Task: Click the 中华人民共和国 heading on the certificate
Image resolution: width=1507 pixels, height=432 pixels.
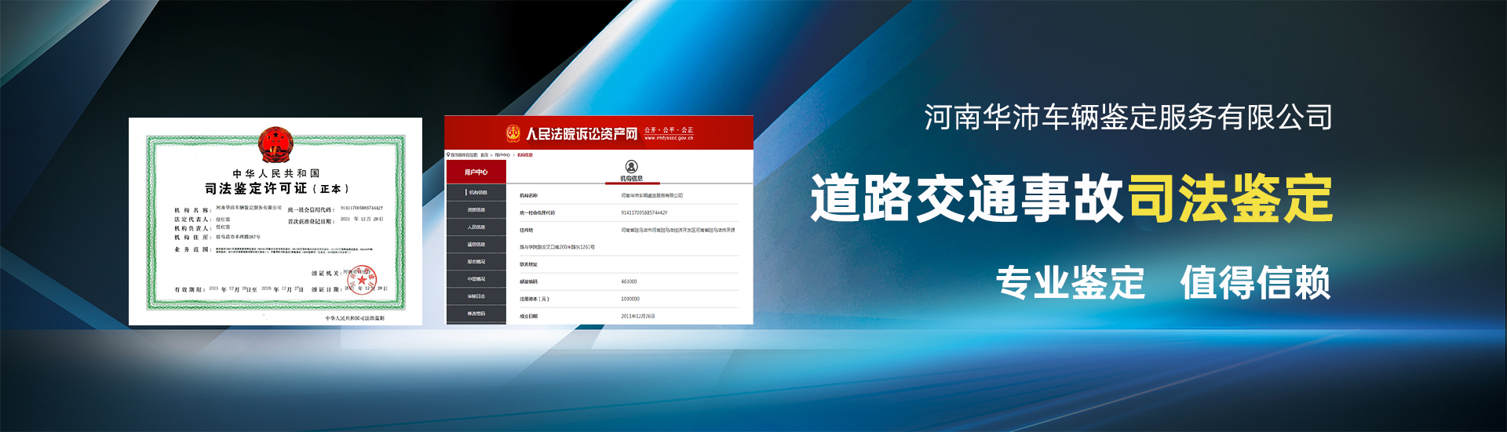Action: coord(275,173)
